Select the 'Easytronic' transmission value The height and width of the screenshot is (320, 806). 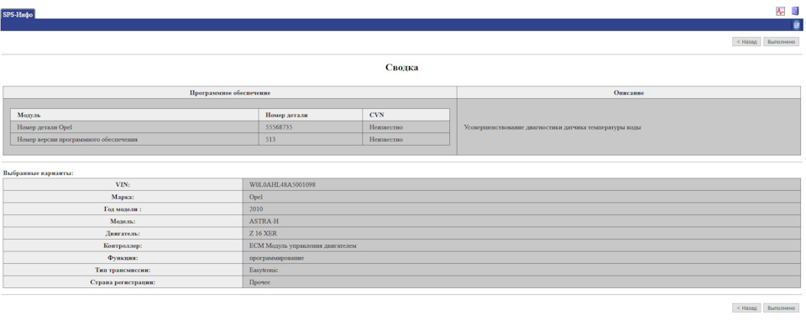pos(263,270)
